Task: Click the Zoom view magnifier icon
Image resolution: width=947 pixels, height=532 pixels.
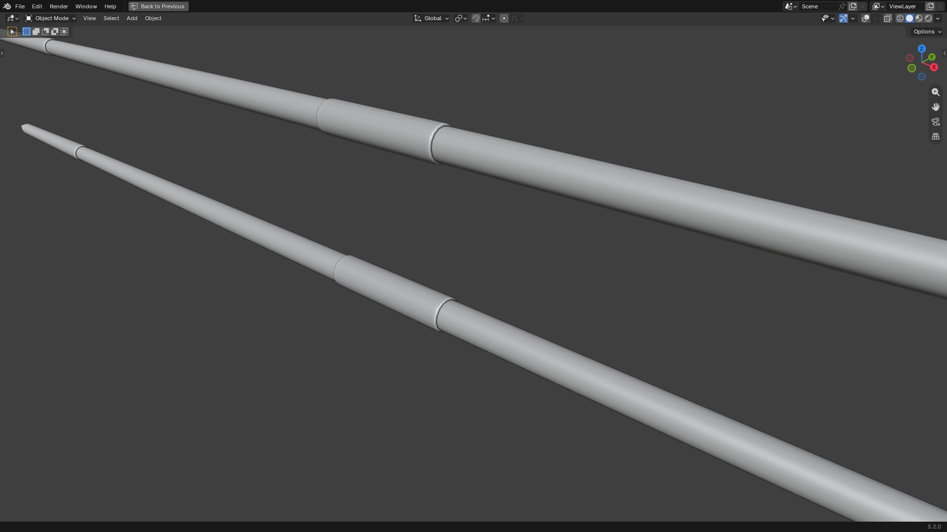Action: tap(936, 92)
